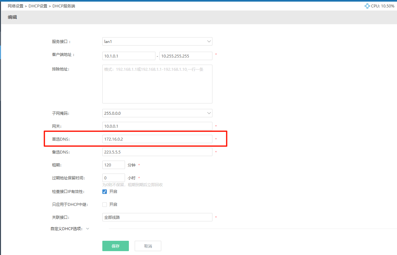Click the 租期 field showing 120

click(113, 165)
